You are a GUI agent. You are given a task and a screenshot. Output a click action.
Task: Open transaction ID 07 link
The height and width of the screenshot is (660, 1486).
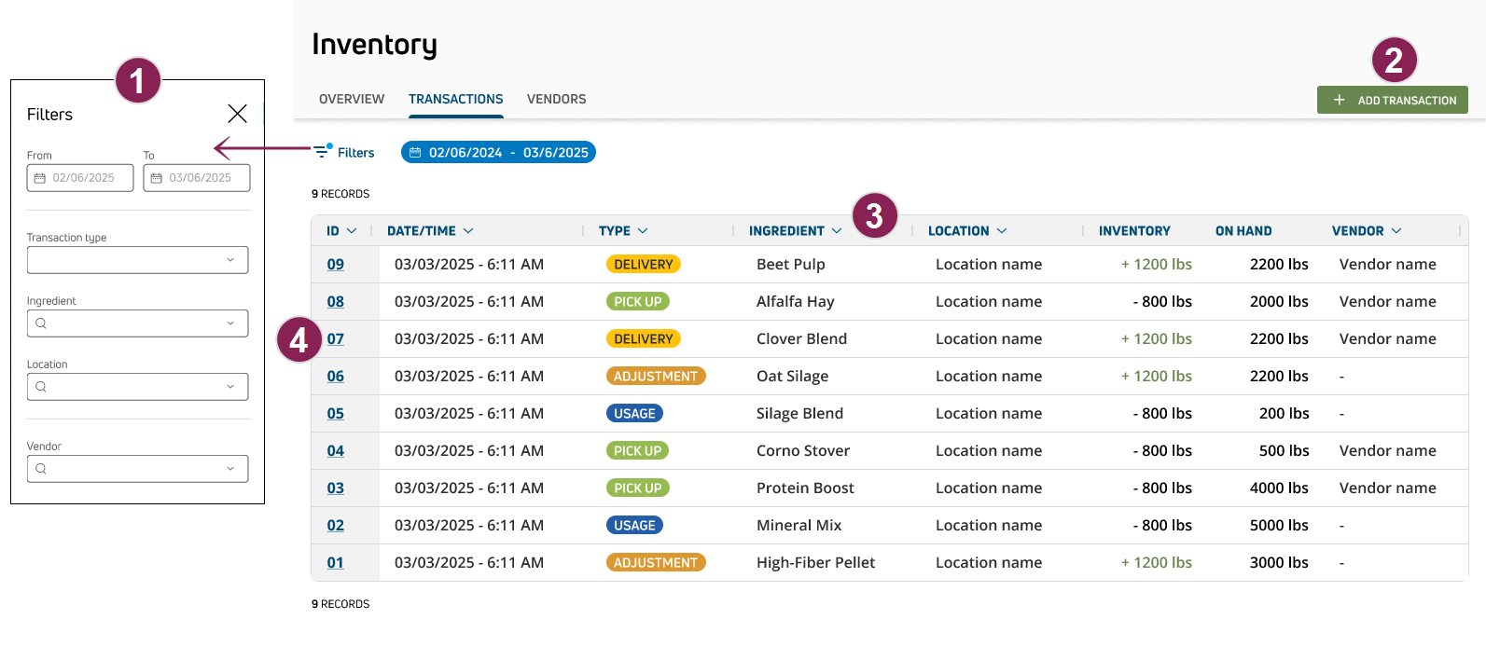(x=336, y=339)
